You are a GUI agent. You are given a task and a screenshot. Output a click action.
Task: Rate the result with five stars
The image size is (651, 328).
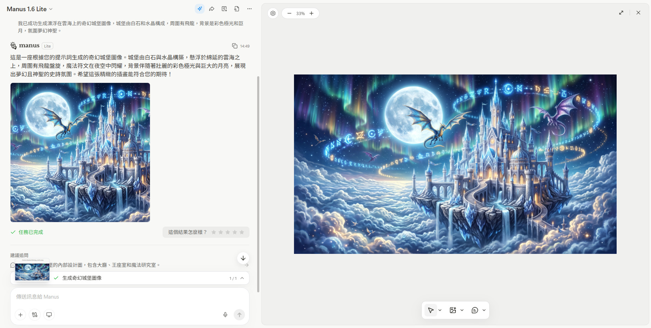242,232
